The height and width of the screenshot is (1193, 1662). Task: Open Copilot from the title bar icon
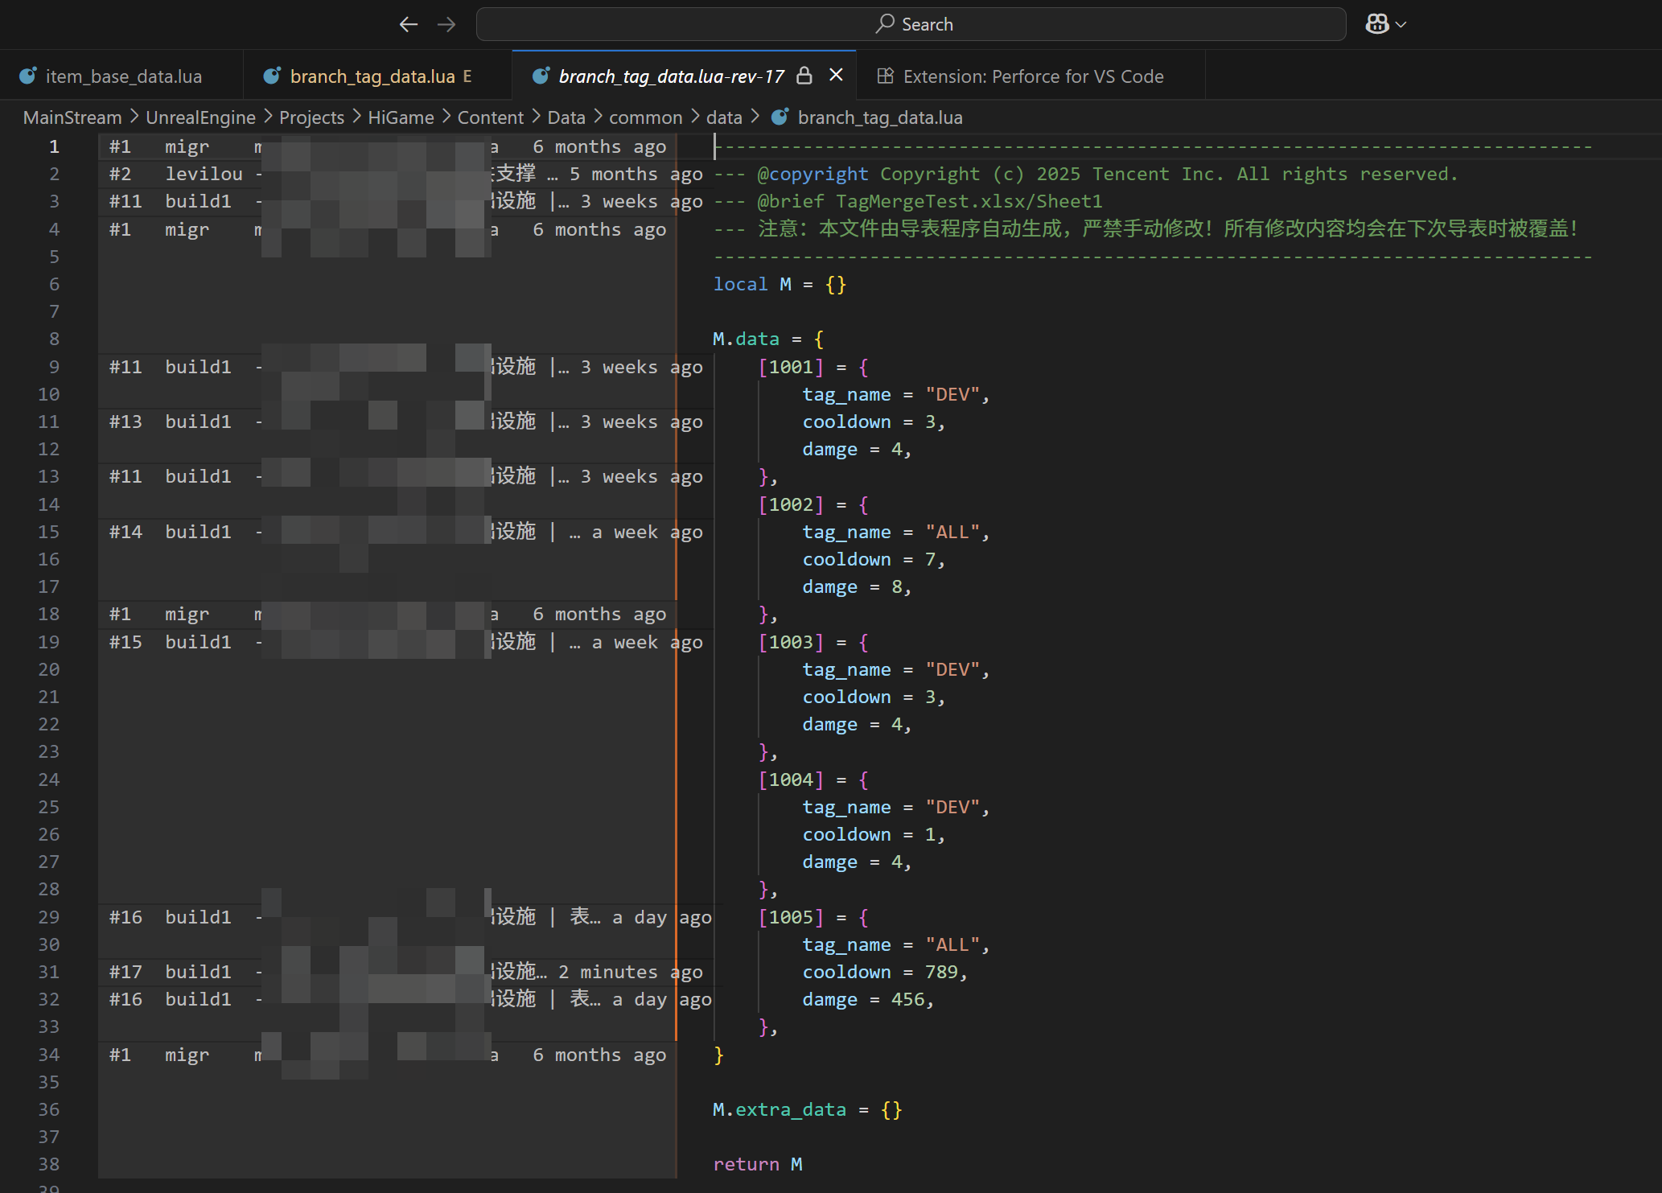pos(1377,23)
